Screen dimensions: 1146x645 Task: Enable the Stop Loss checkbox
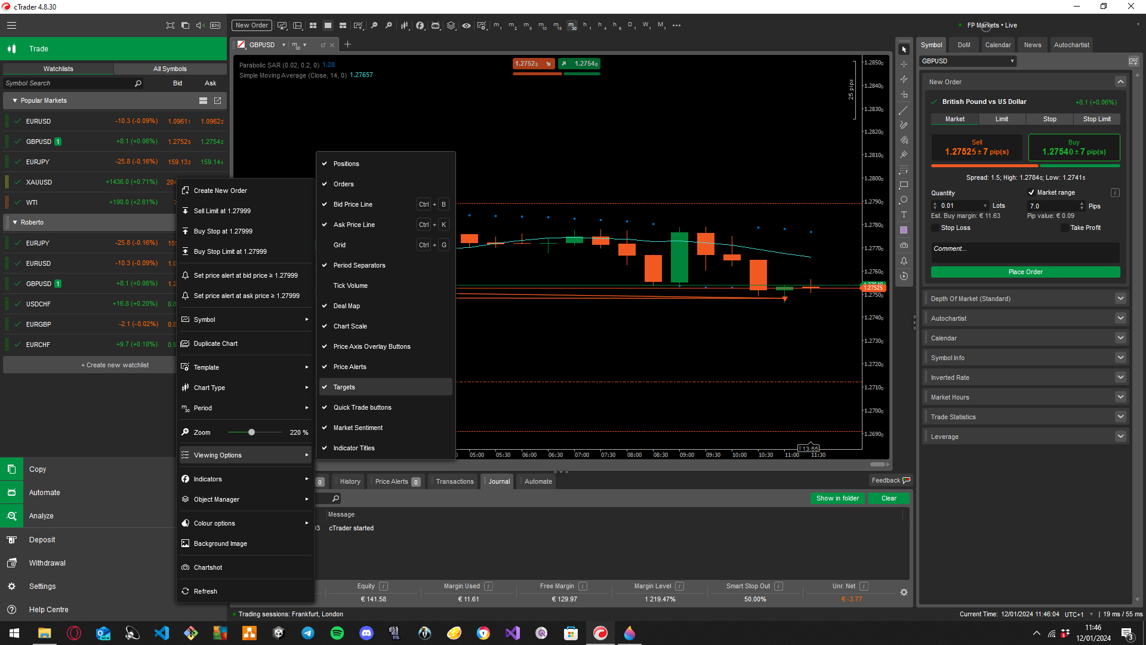click(x=935, y=228)
